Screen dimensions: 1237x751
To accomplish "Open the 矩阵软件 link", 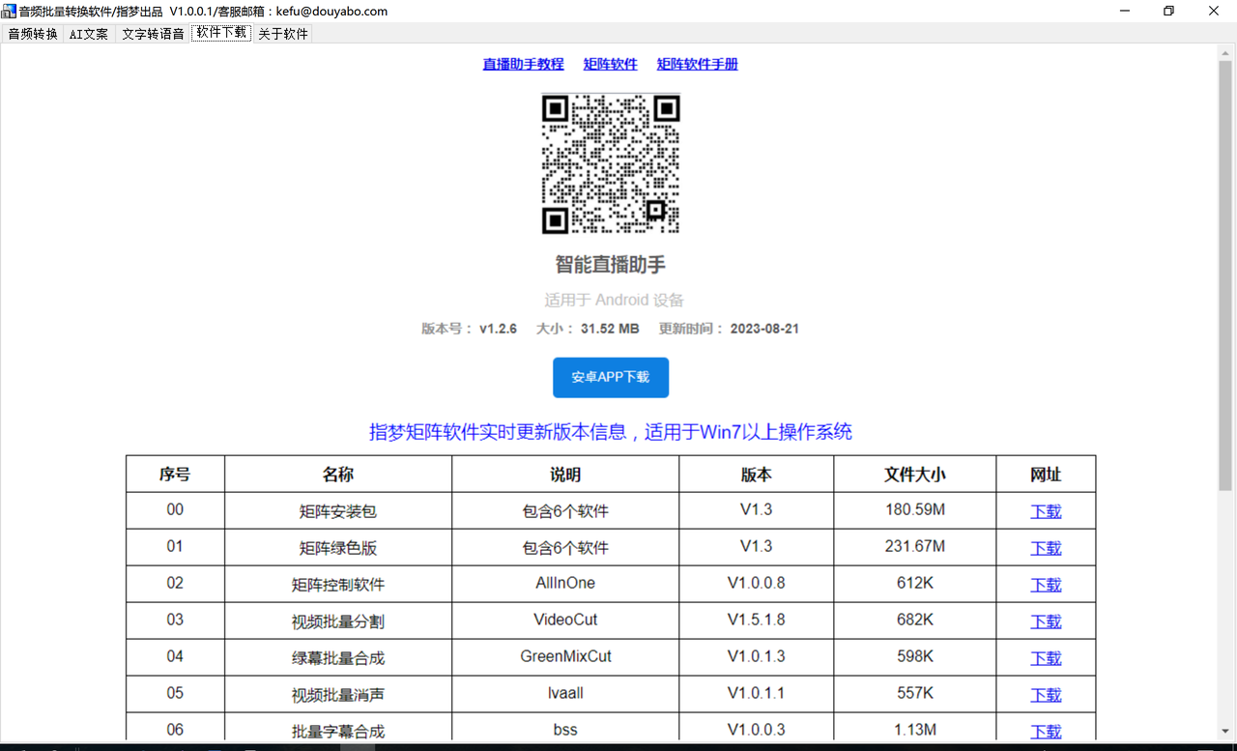I will click(x=611, y=64).
